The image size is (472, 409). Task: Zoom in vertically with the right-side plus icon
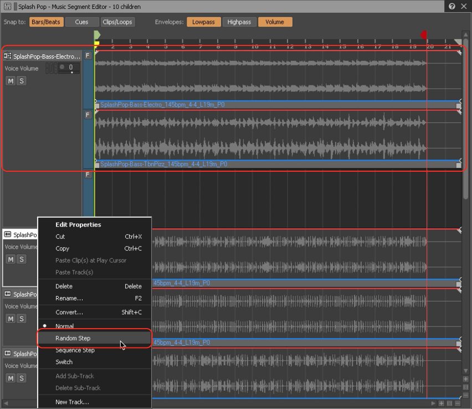466,379
